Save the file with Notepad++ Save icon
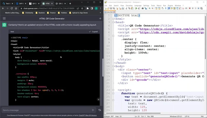Viewport: 207px width, 118px height. [111, 8]
